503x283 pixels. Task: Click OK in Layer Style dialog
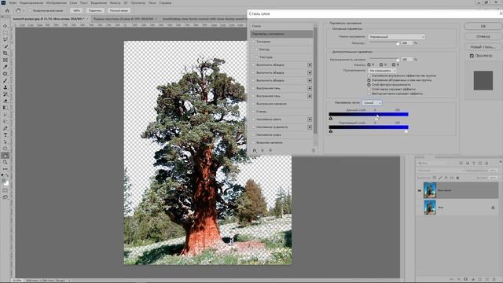[483, 26]
